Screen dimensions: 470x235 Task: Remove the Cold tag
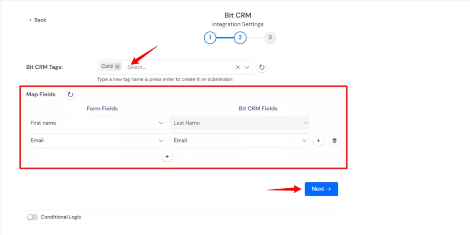coord(117,67)
